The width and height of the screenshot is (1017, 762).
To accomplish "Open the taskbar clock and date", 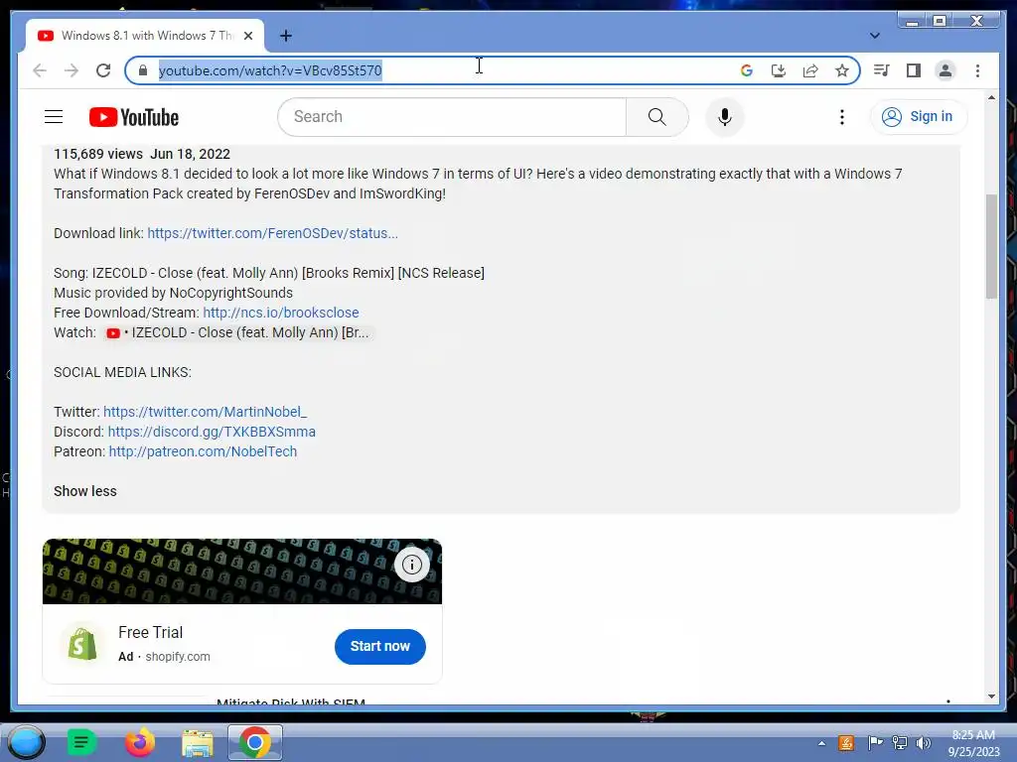I will (973, 743).
